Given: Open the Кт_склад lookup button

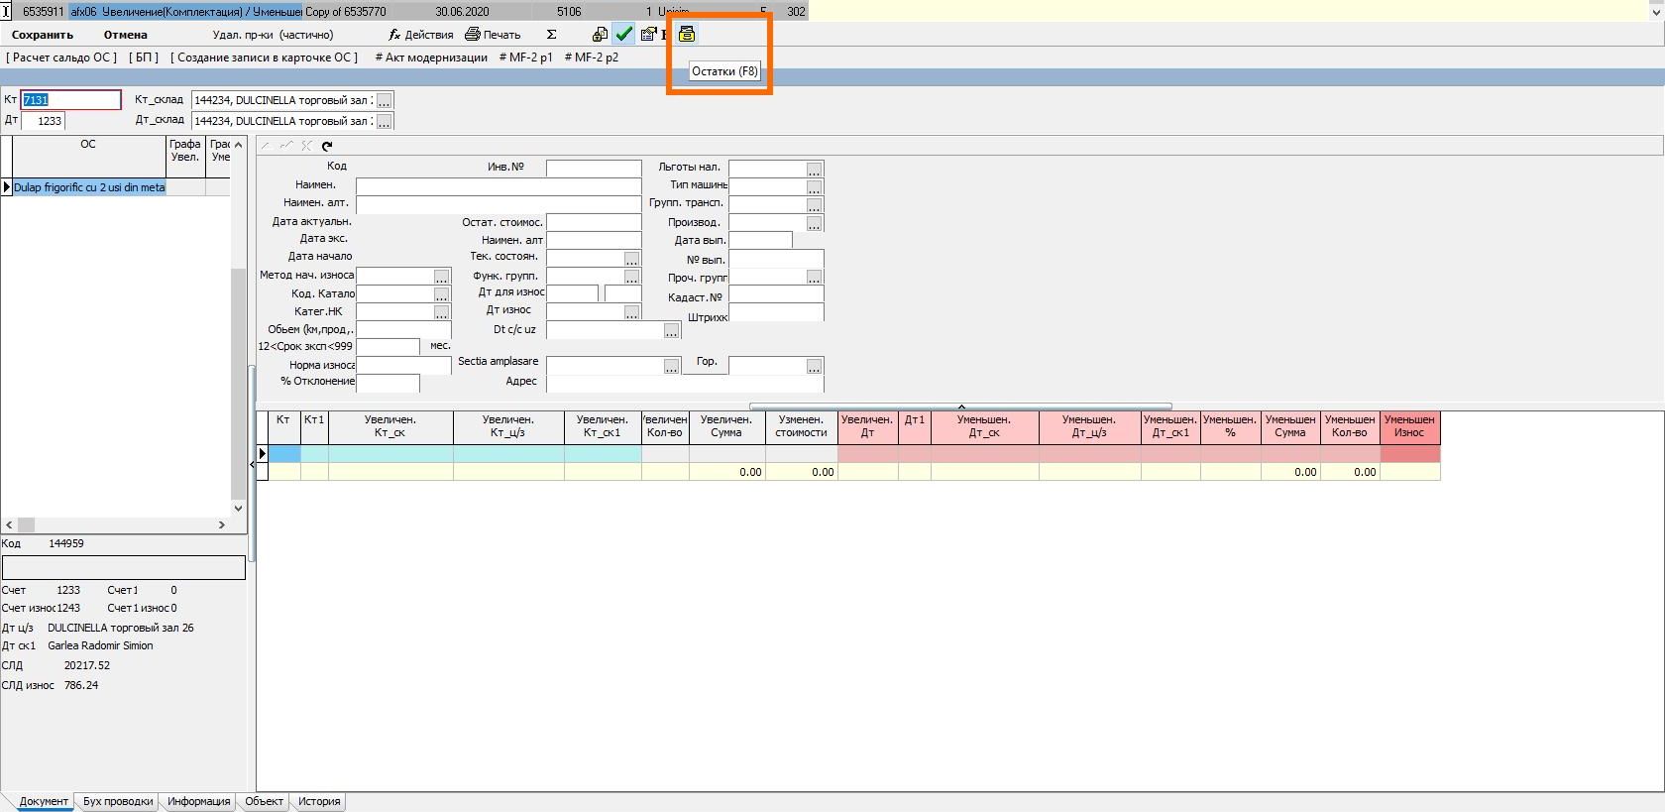Looking at the screenshot, I should 385,100.
